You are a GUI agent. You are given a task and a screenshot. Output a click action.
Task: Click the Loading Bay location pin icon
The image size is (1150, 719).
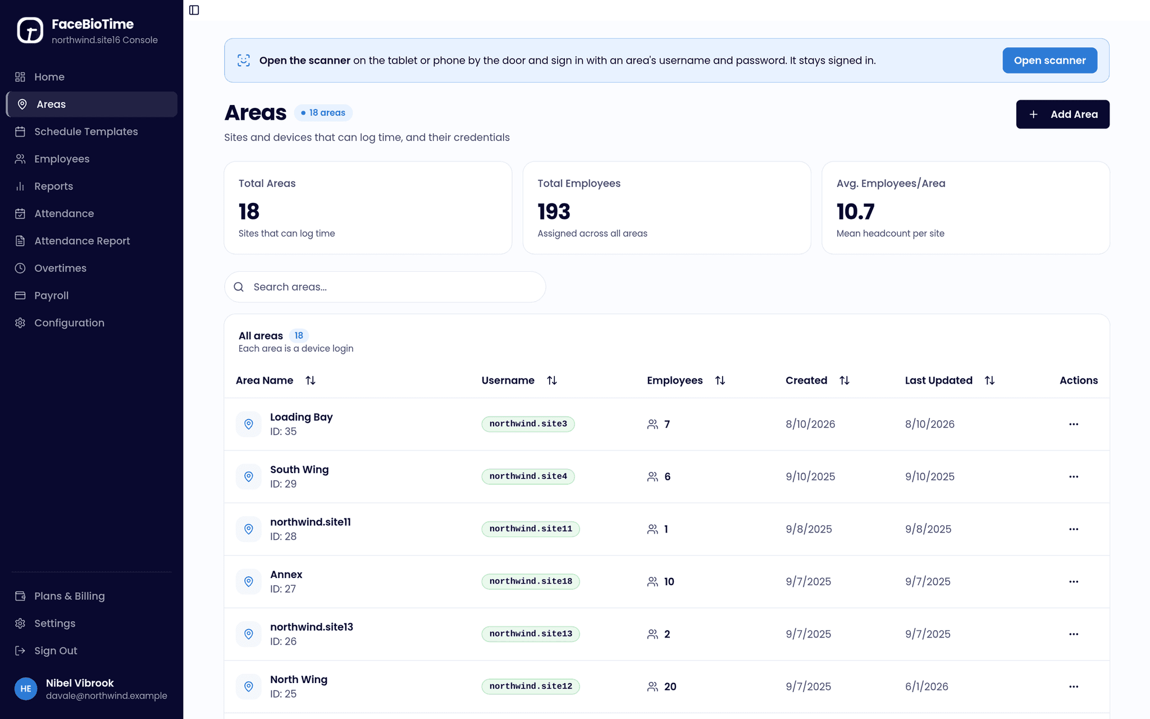[249, 424]
